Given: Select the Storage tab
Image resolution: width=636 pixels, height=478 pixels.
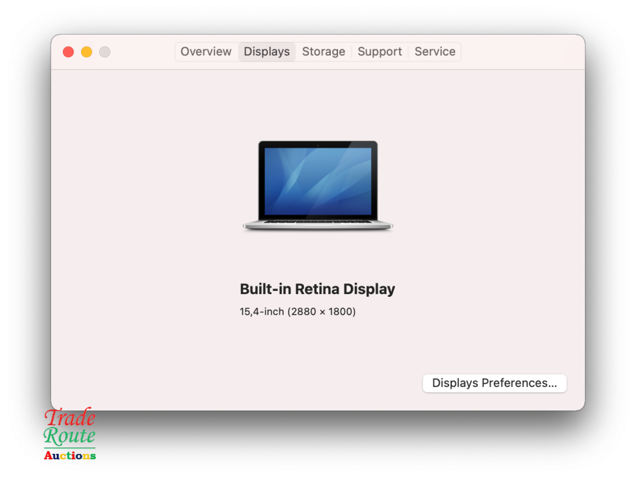Looking at the screenshot, I should tap(323, 51).
